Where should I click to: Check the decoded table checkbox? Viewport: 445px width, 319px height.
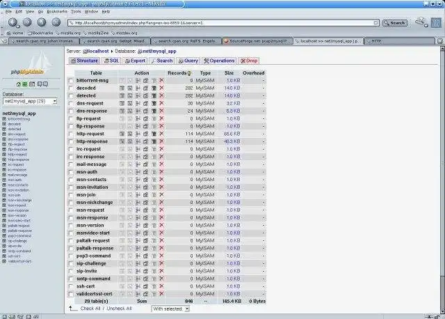(71, 88)
